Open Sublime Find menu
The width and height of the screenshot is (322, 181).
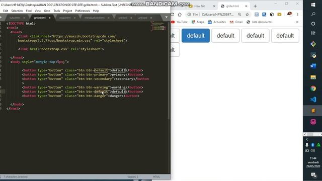[x=29, y=11]
